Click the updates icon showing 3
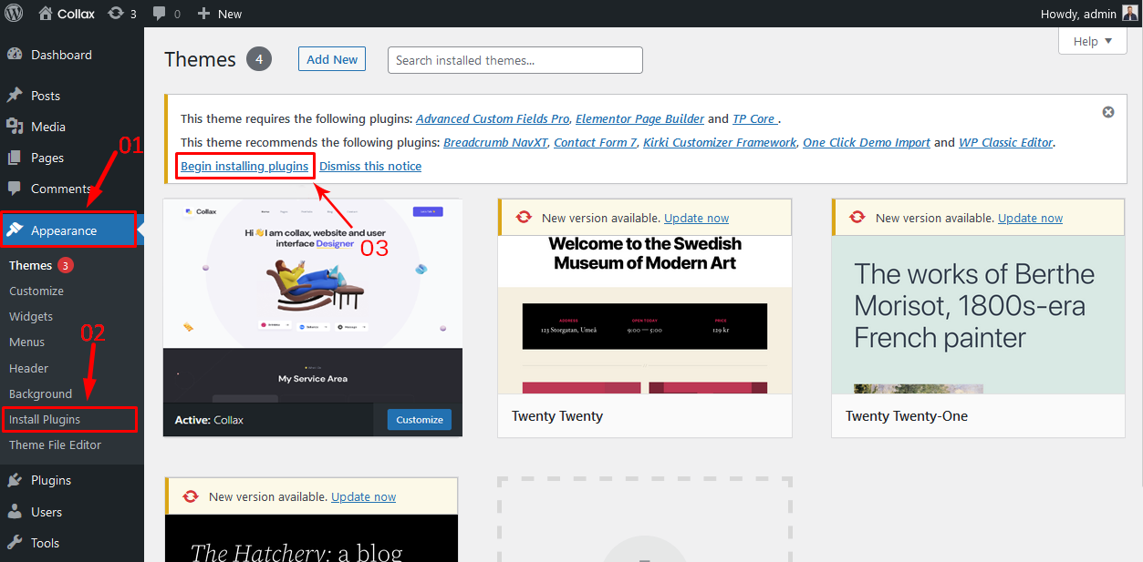 coord(116,14)
